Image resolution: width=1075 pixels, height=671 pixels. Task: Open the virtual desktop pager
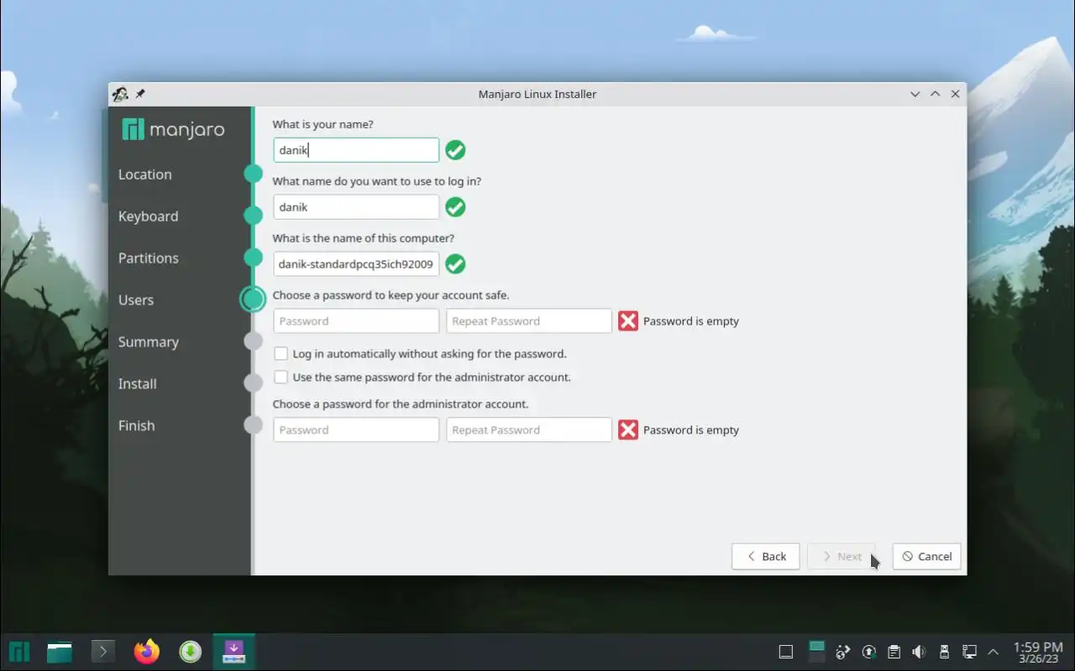click(x=816, y=652)
